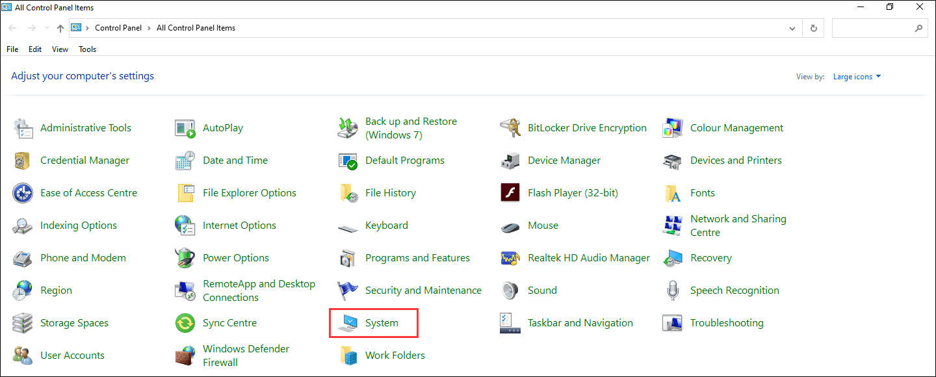The width and height of the screenshot is (936, 377).
Task: Open BitLocker Drive Encryption icon
Action: coord(510,128)
